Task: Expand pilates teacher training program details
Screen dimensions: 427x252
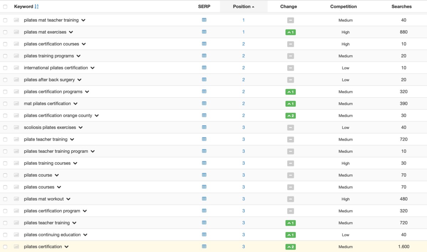Action: coord(93,151)
